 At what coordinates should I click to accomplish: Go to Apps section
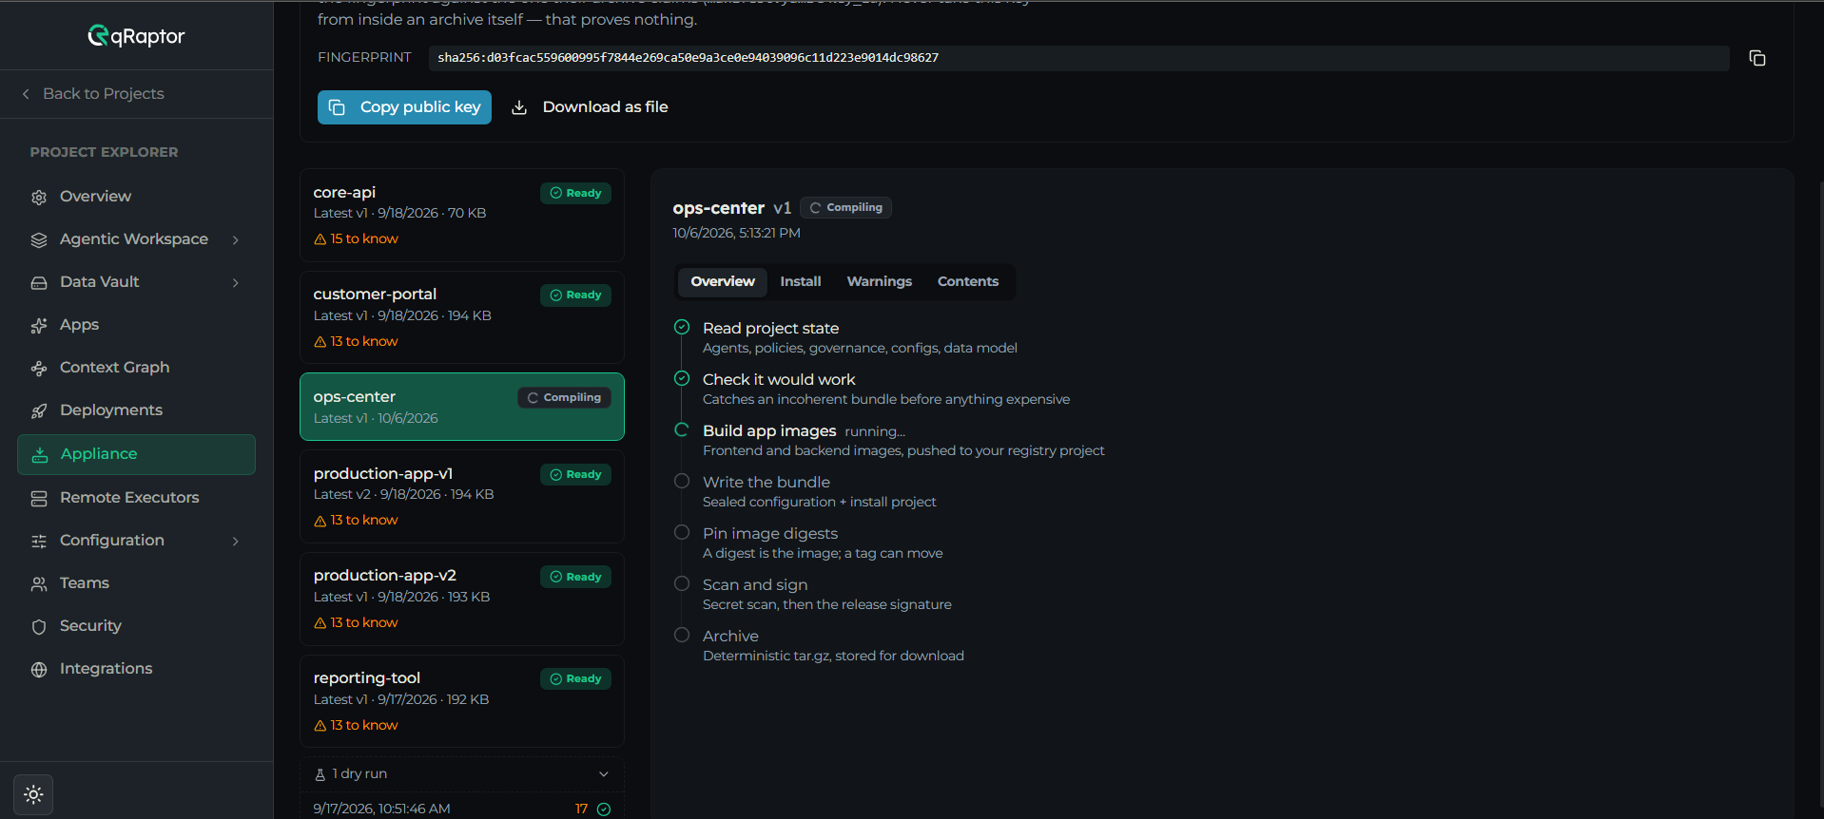tap(136, 325)
